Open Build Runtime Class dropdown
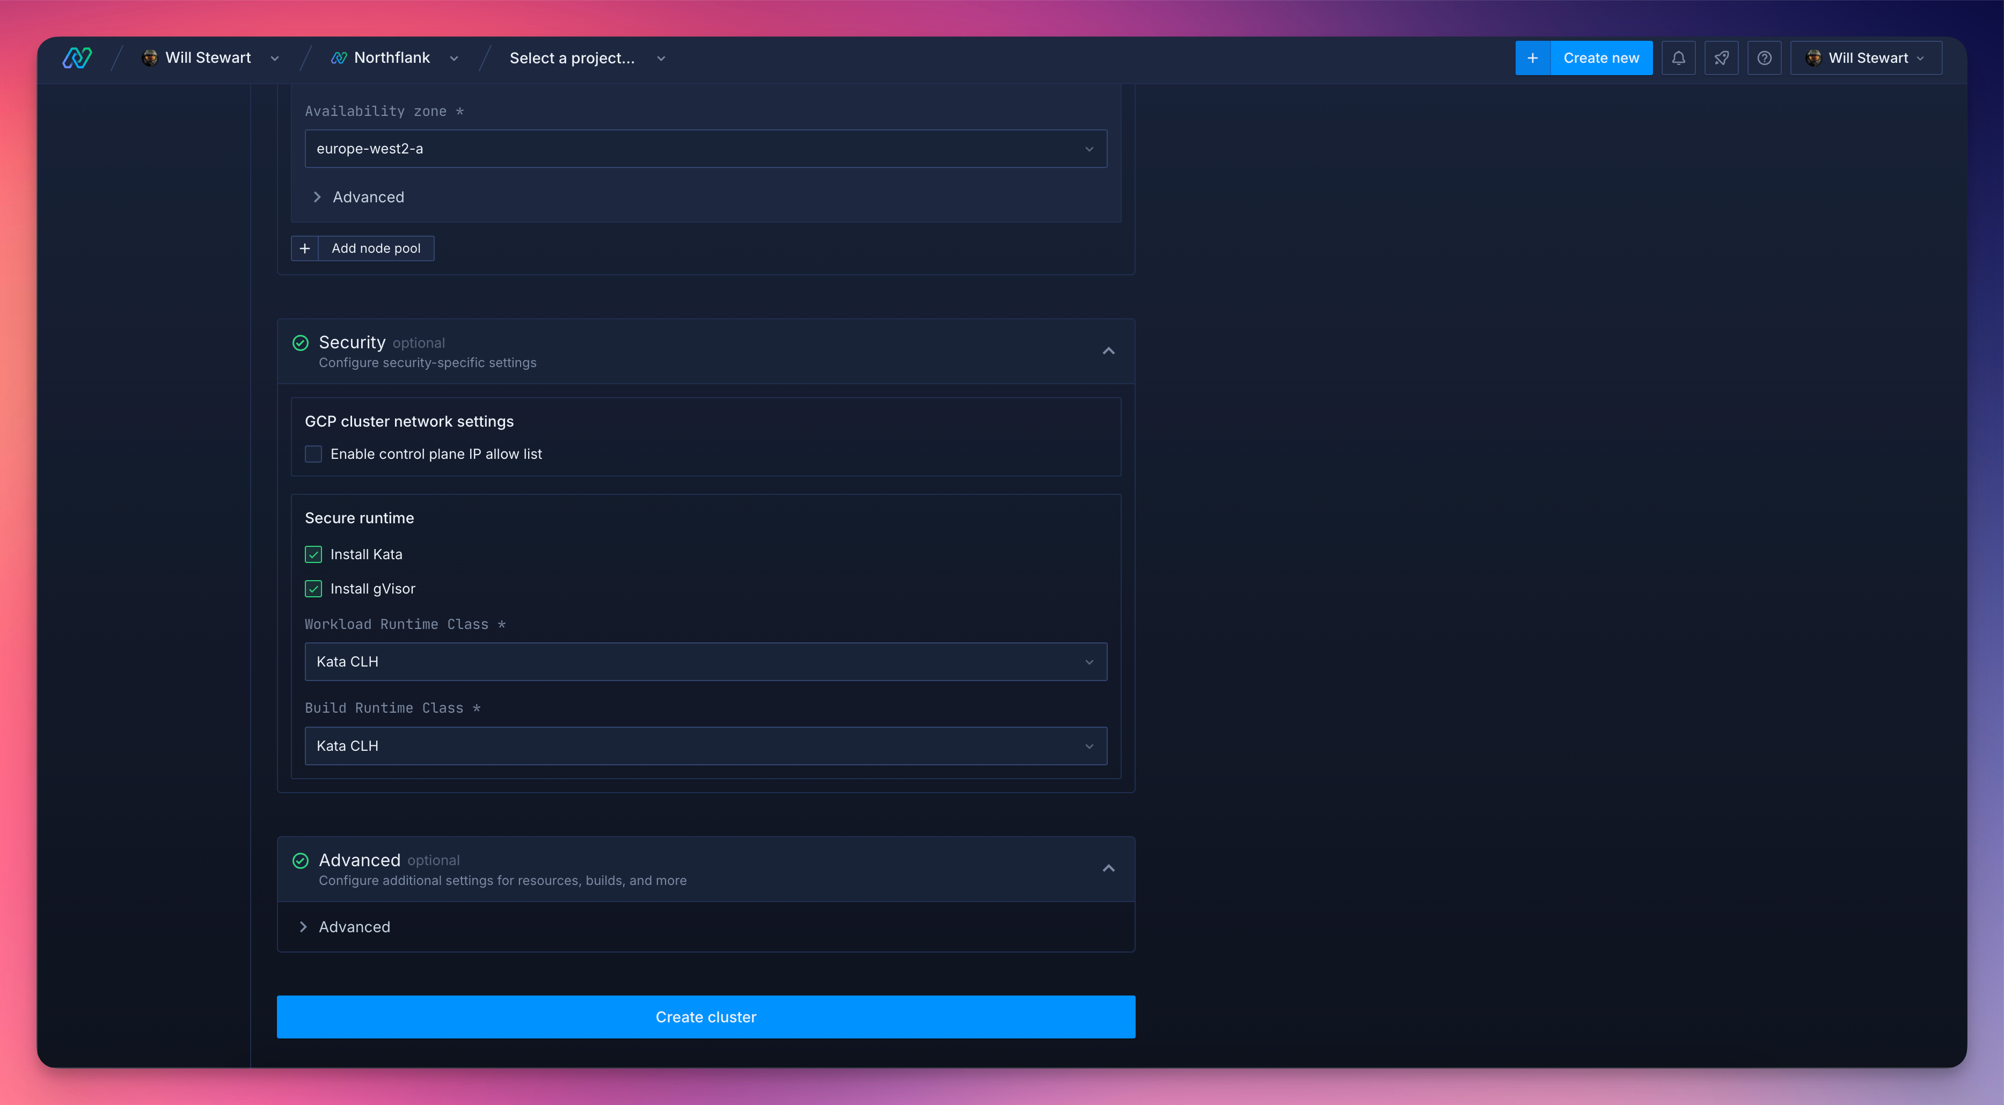2004x1105 pixels. click(705, 745)
